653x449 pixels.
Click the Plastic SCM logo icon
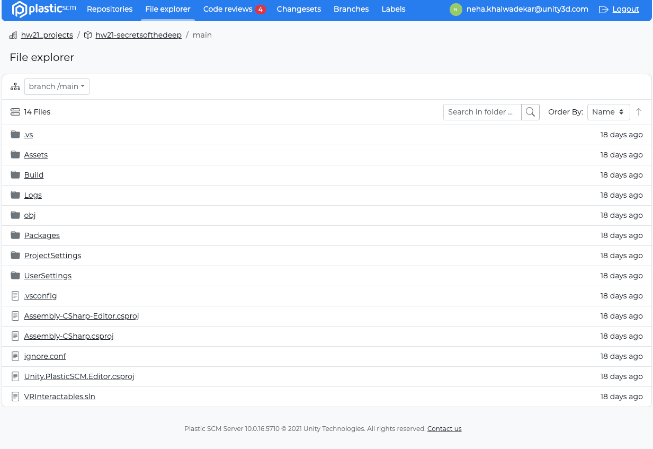coord(19,9)
